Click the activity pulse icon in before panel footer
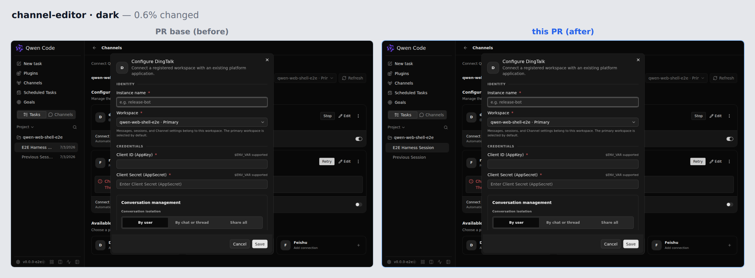 pyautogui.click(x=69, y=262)
